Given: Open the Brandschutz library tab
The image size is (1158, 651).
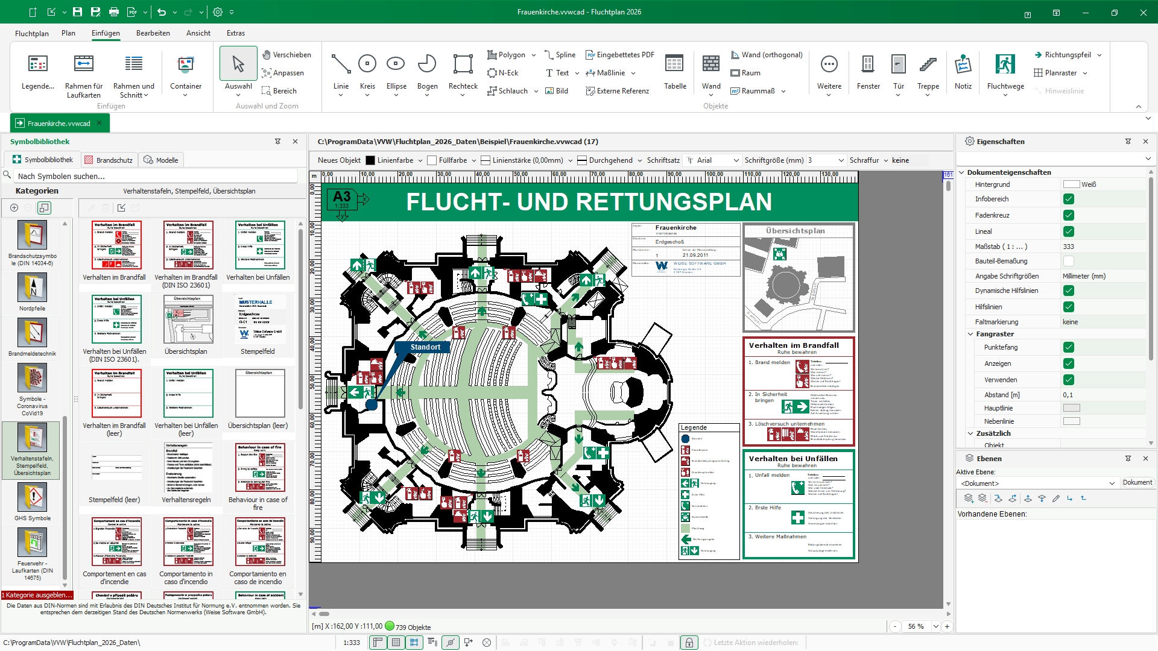Looking at the screenshot, I should tap(109, 160).
